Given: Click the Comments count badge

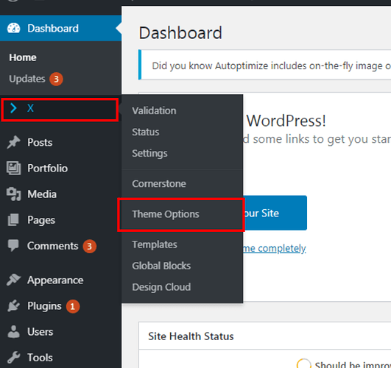Looking at the screenshot, I should click(90, 247).
